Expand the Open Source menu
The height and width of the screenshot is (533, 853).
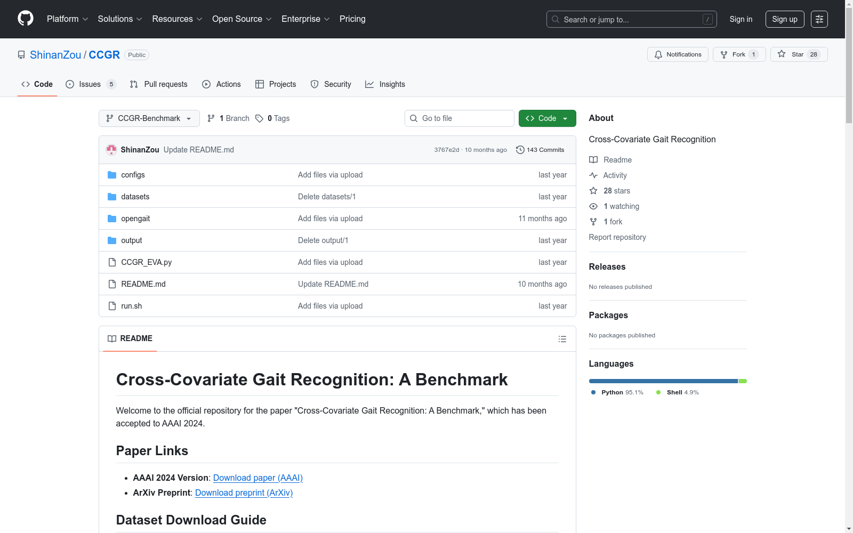pyautogui.click(x=242, y=19)
